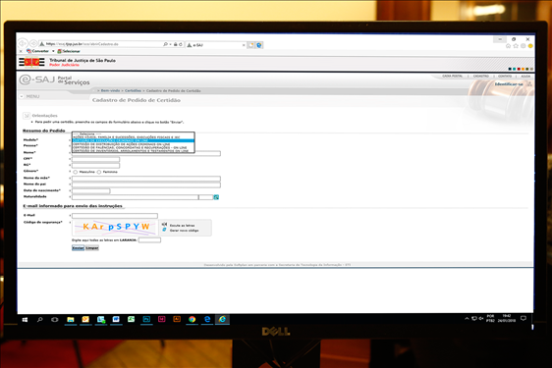552x368 pixels.
Task: Open Photoshop from the taskbar
Action: pyautogui.click(x=146, y=320)
